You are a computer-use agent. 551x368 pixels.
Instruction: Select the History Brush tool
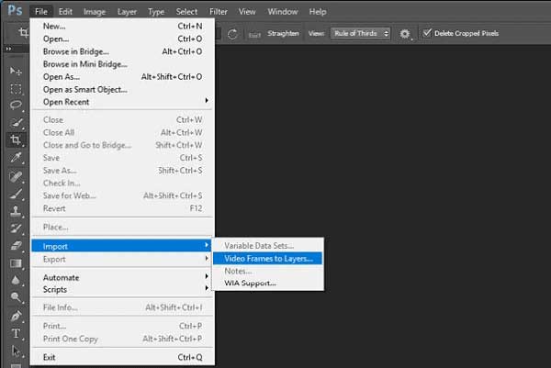point(16,229)
